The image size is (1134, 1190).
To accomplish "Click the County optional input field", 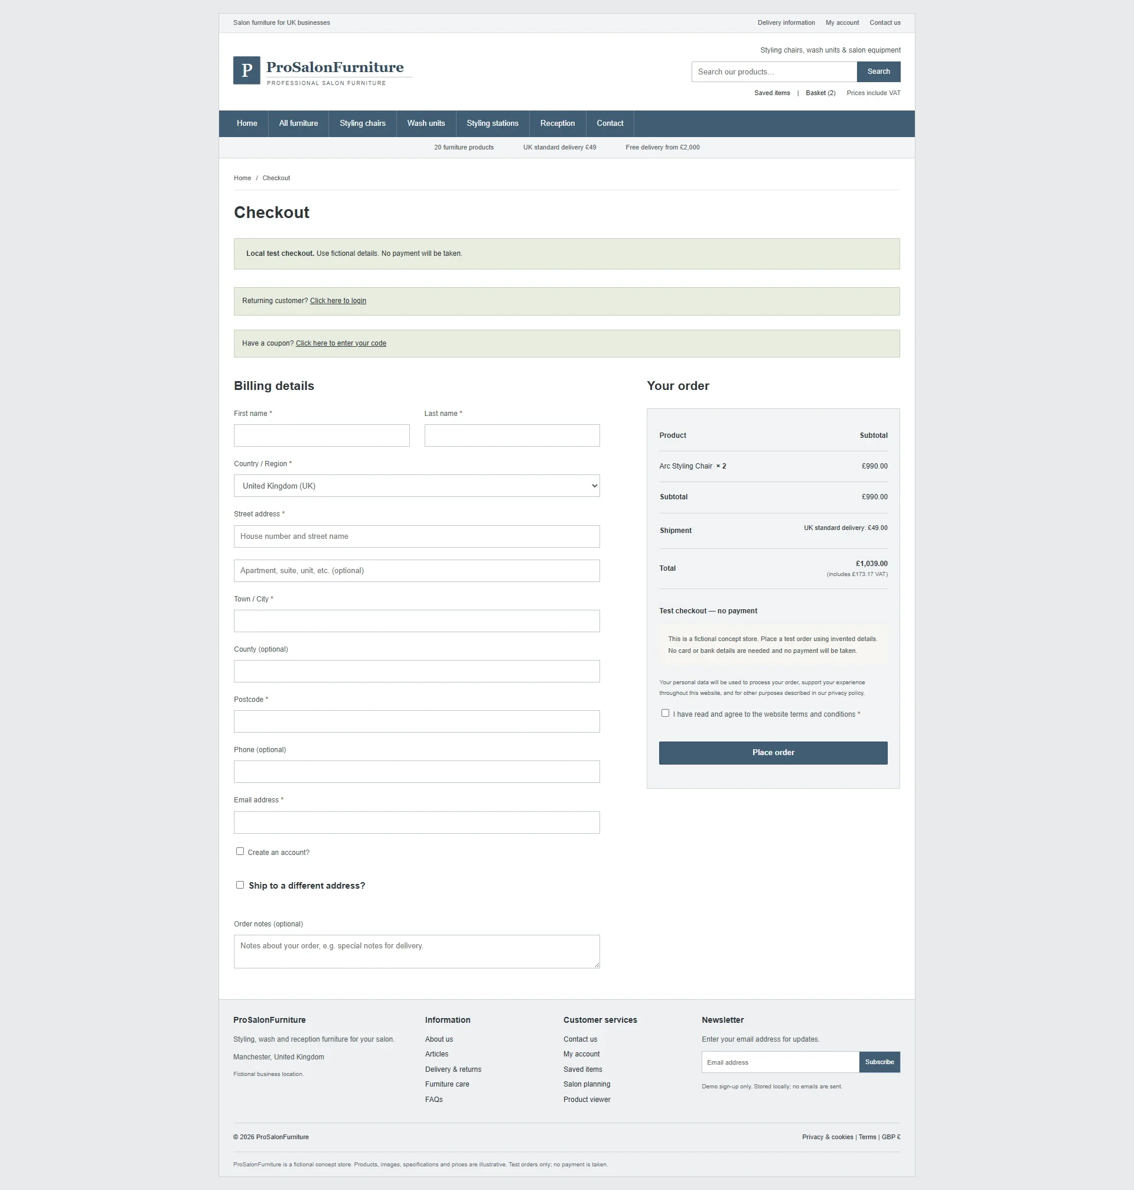I will (x=416, y=671).
